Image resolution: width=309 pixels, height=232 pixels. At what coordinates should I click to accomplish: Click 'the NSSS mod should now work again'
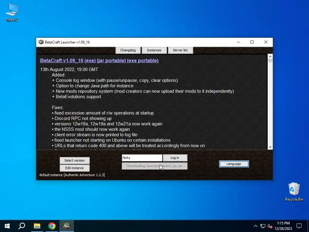(x=91, y=129)
